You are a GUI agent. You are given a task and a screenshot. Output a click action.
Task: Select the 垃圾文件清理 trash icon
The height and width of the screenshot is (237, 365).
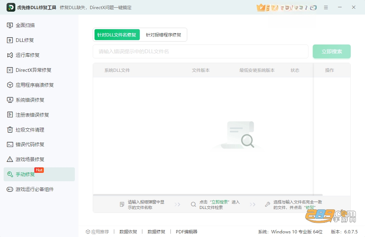coord(10,129)
